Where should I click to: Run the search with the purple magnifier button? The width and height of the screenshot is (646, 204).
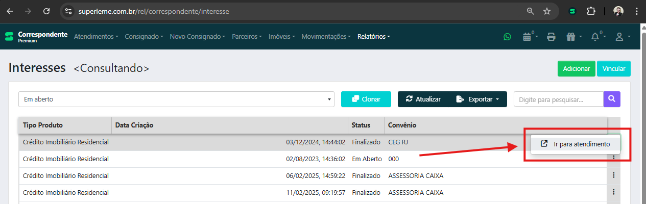tap(612, 99)
